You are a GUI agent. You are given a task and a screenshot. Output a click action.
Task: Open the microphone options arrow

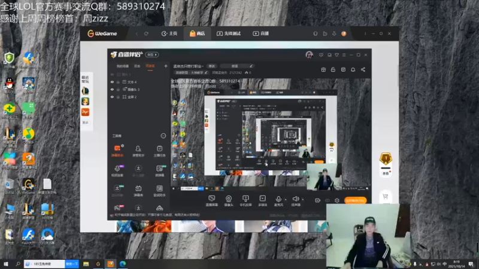pyautogui.click(x=286, y=199)
